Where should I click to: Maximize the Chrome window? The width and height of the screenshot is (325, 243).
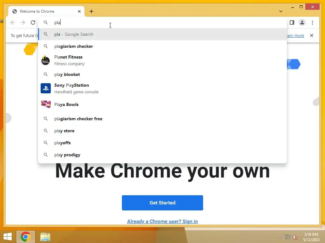(301, 7)
